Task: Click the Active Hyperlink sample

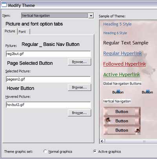Action: [122, 75]
